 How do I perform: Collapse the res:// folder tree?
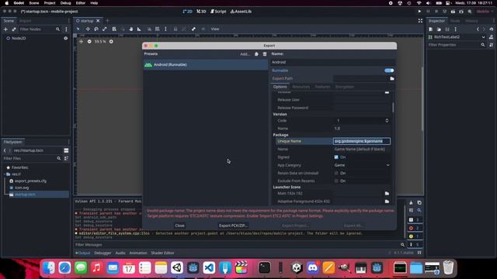point(5,174)
